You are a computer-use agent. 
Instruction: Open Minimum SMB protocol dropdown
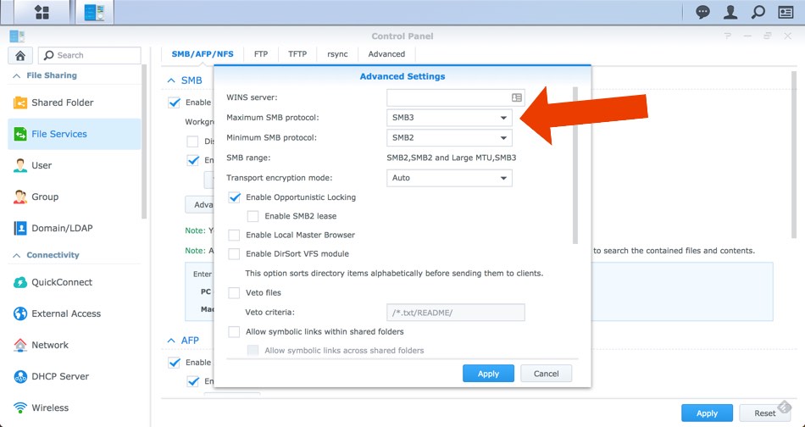449,137
